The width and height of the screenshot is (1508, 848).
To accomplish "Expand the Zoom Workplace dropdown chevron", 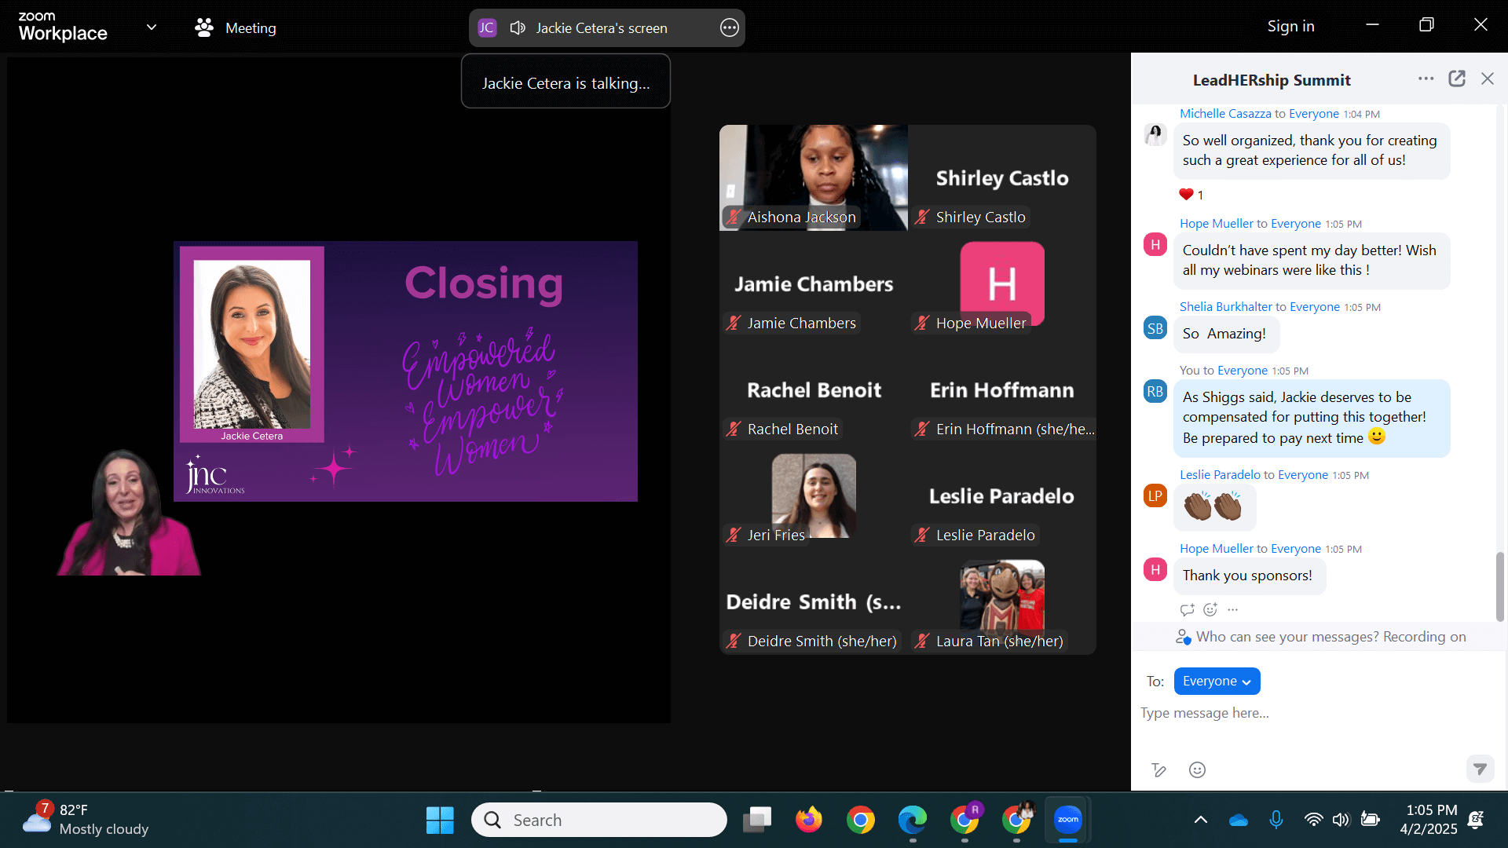I will [152, 27].
